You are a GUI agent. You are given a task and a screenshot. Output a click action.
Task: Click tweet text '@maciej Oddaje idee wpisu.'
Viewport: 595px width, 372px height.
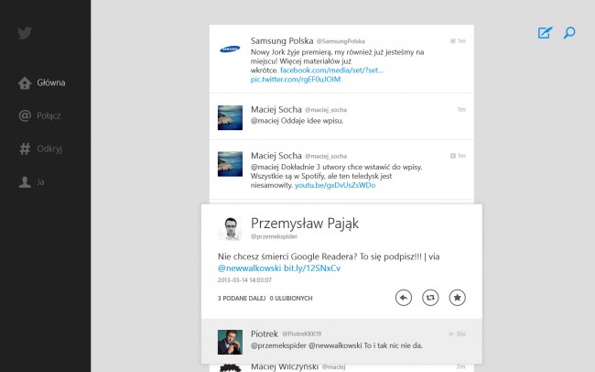[297, 121]
